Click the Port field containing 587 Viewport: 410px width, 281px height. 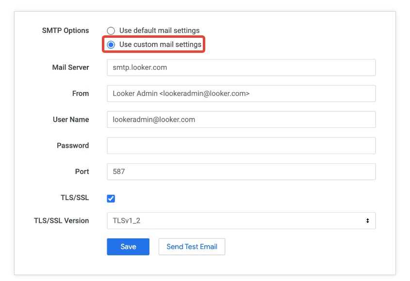[241, 172]
